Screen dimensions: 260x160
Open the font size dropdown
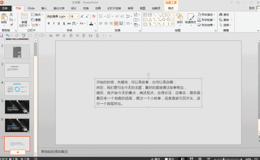click(x=78, y=16)
